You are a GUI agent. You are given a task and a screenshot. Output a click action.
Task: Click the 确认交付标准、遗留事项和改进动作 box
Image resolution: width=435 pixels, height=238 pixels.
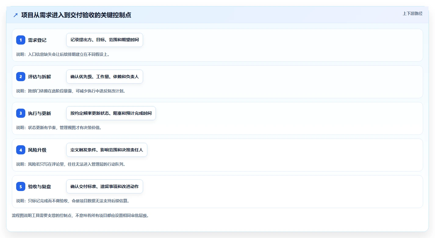point(105,186)
